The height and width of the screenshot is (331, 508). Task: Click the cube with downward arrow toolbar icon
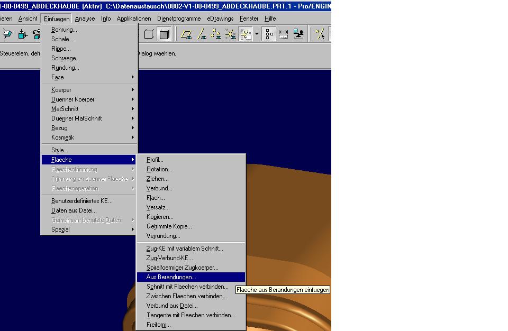23,34
